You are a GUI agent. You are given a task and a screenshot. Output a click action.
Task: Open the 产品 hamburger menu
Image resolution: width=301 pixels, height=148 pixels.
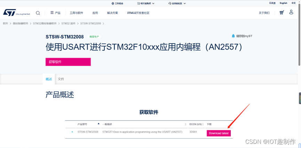(x=55, y=13)
